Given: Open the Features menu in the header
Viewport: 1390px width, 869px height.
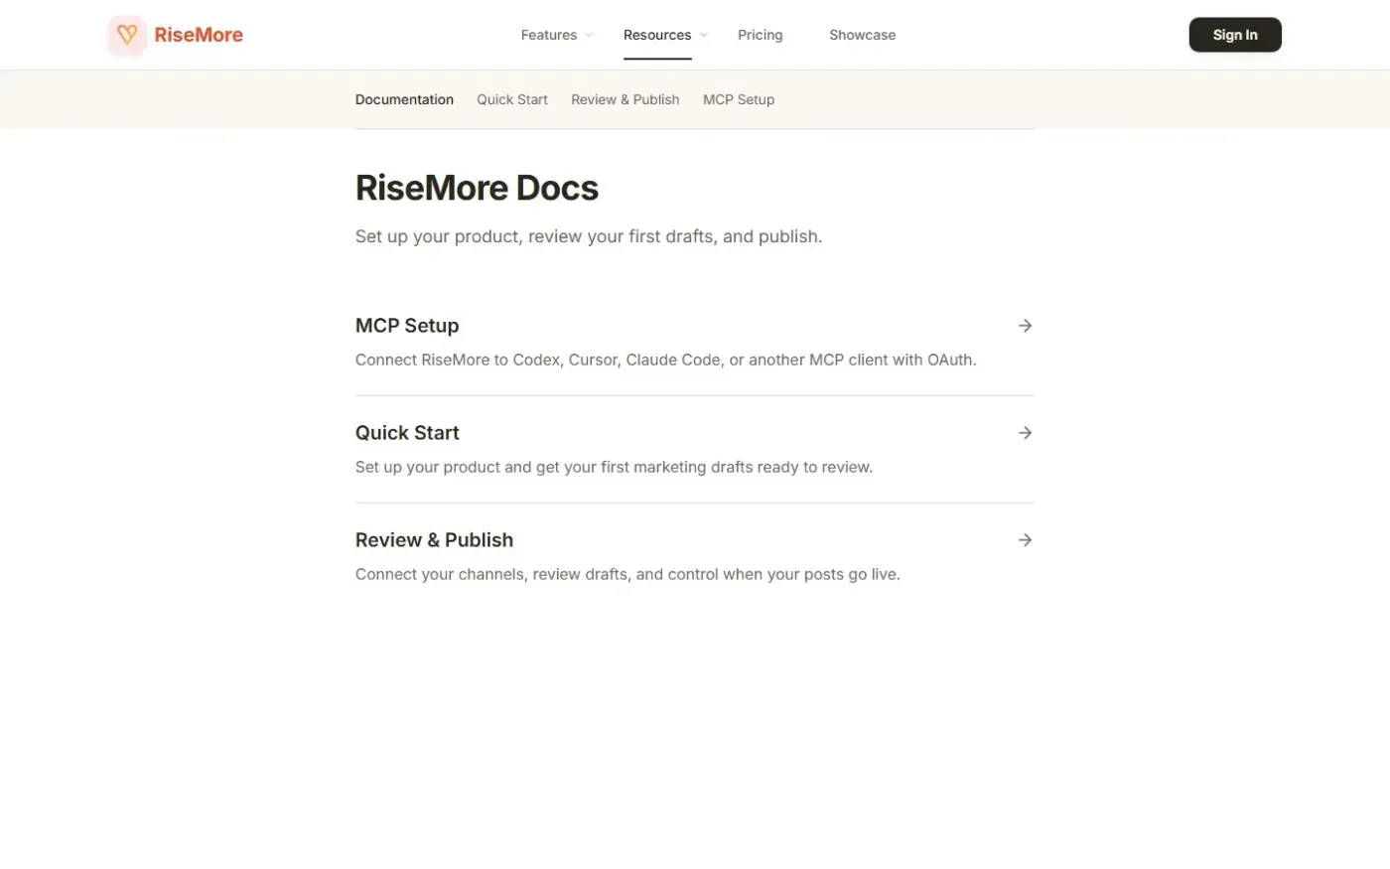Looking at the screenshot, I should click(549, 35).
